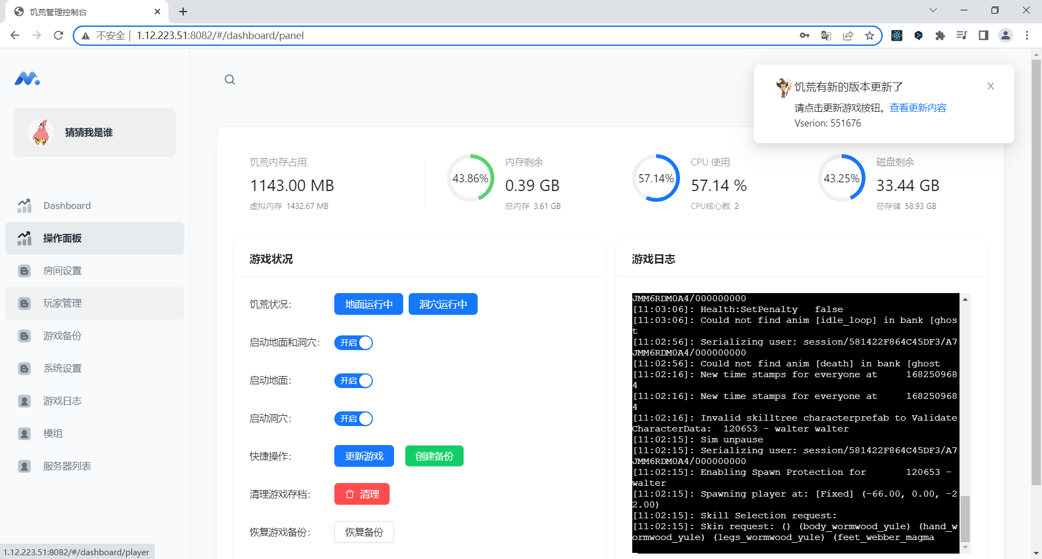This screenshot has height=559, width=1042.
Task: Reload the page
Action: tap(59, 35)
